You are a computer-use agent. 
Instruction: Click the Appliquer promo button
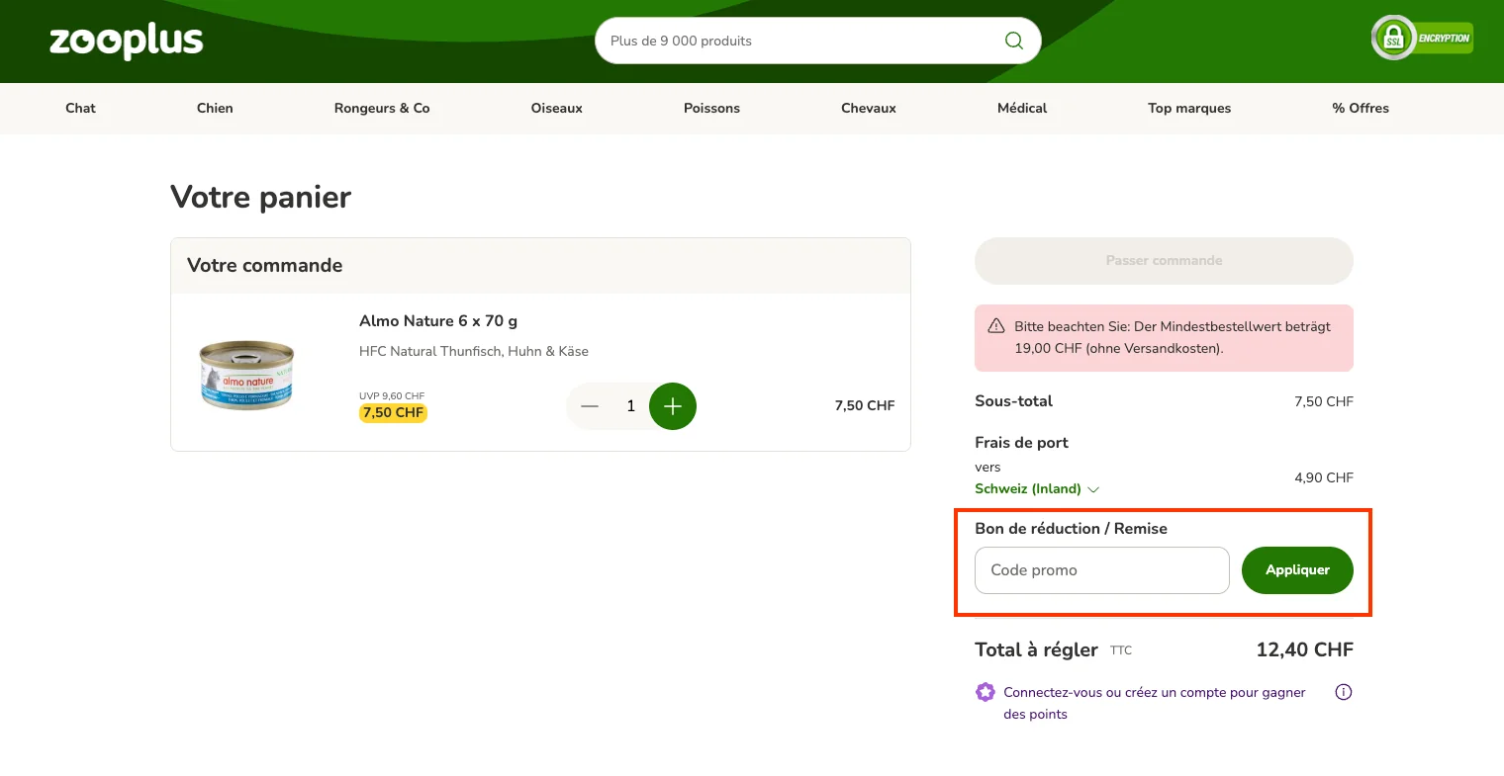(1297, 570)
